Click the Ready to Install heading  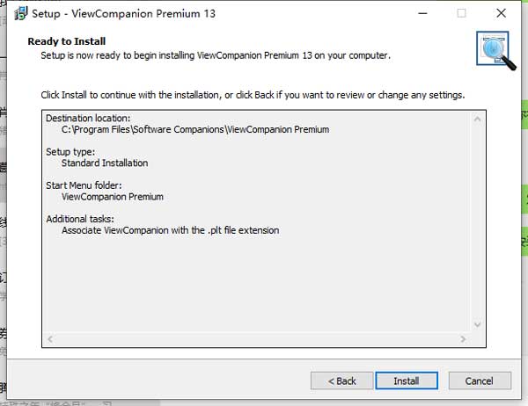click(67, 41)
